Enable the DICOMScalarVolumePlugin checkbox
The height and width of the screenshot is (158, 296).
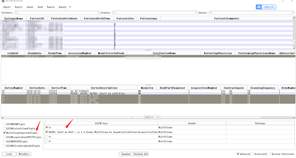point(4,128)
